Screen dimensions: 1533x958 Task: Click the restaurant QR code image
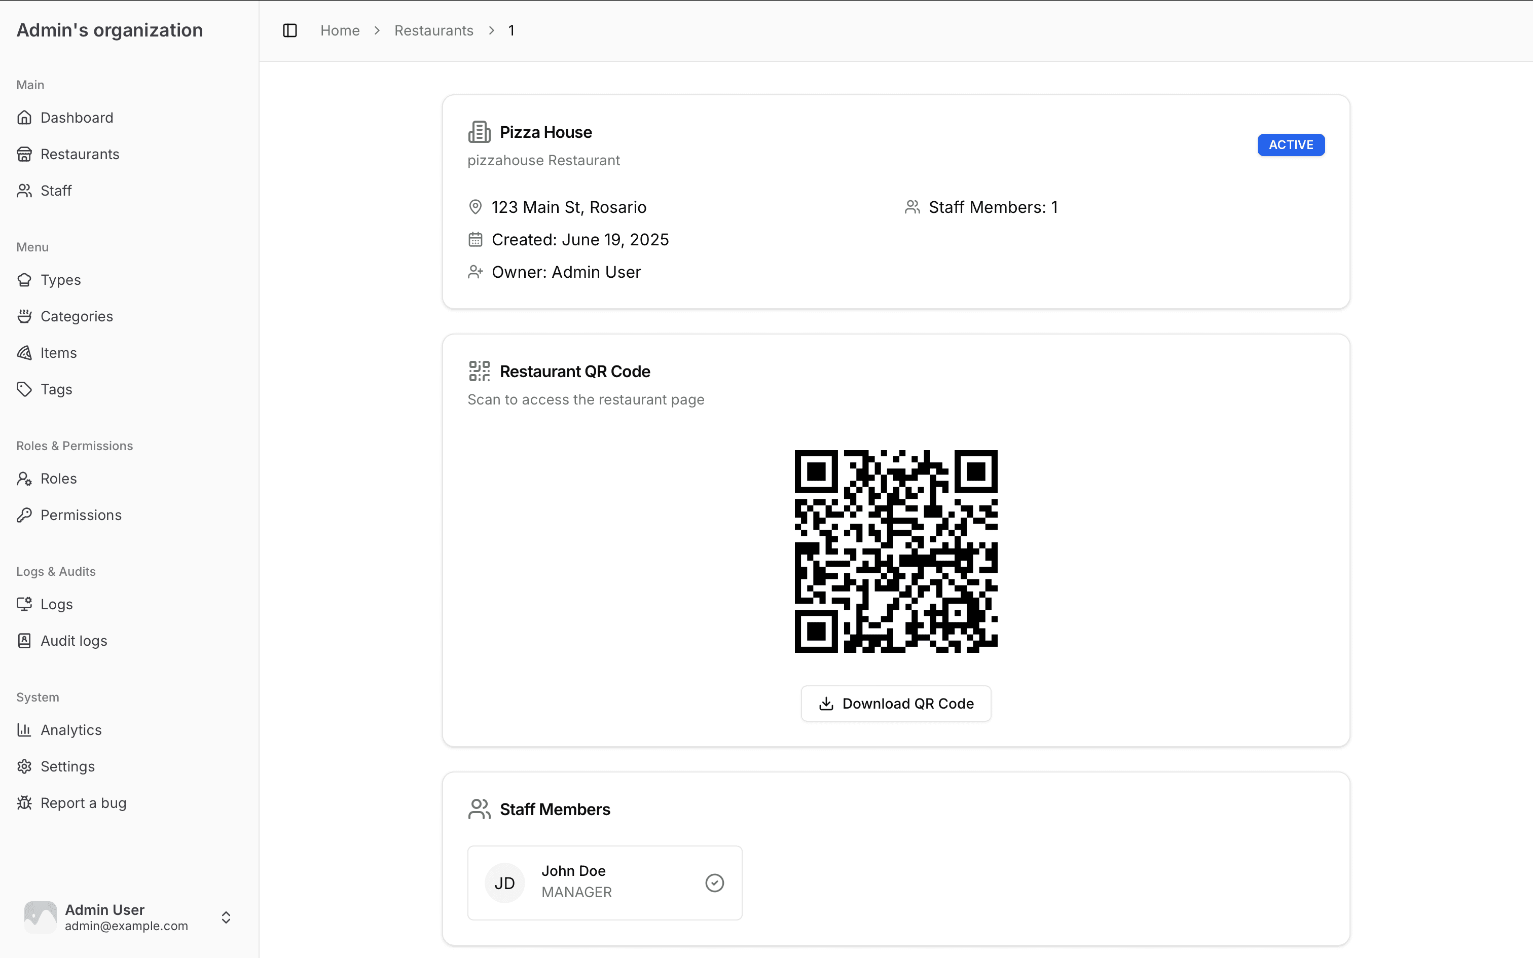pyautogui.click(x=896, y=551)
